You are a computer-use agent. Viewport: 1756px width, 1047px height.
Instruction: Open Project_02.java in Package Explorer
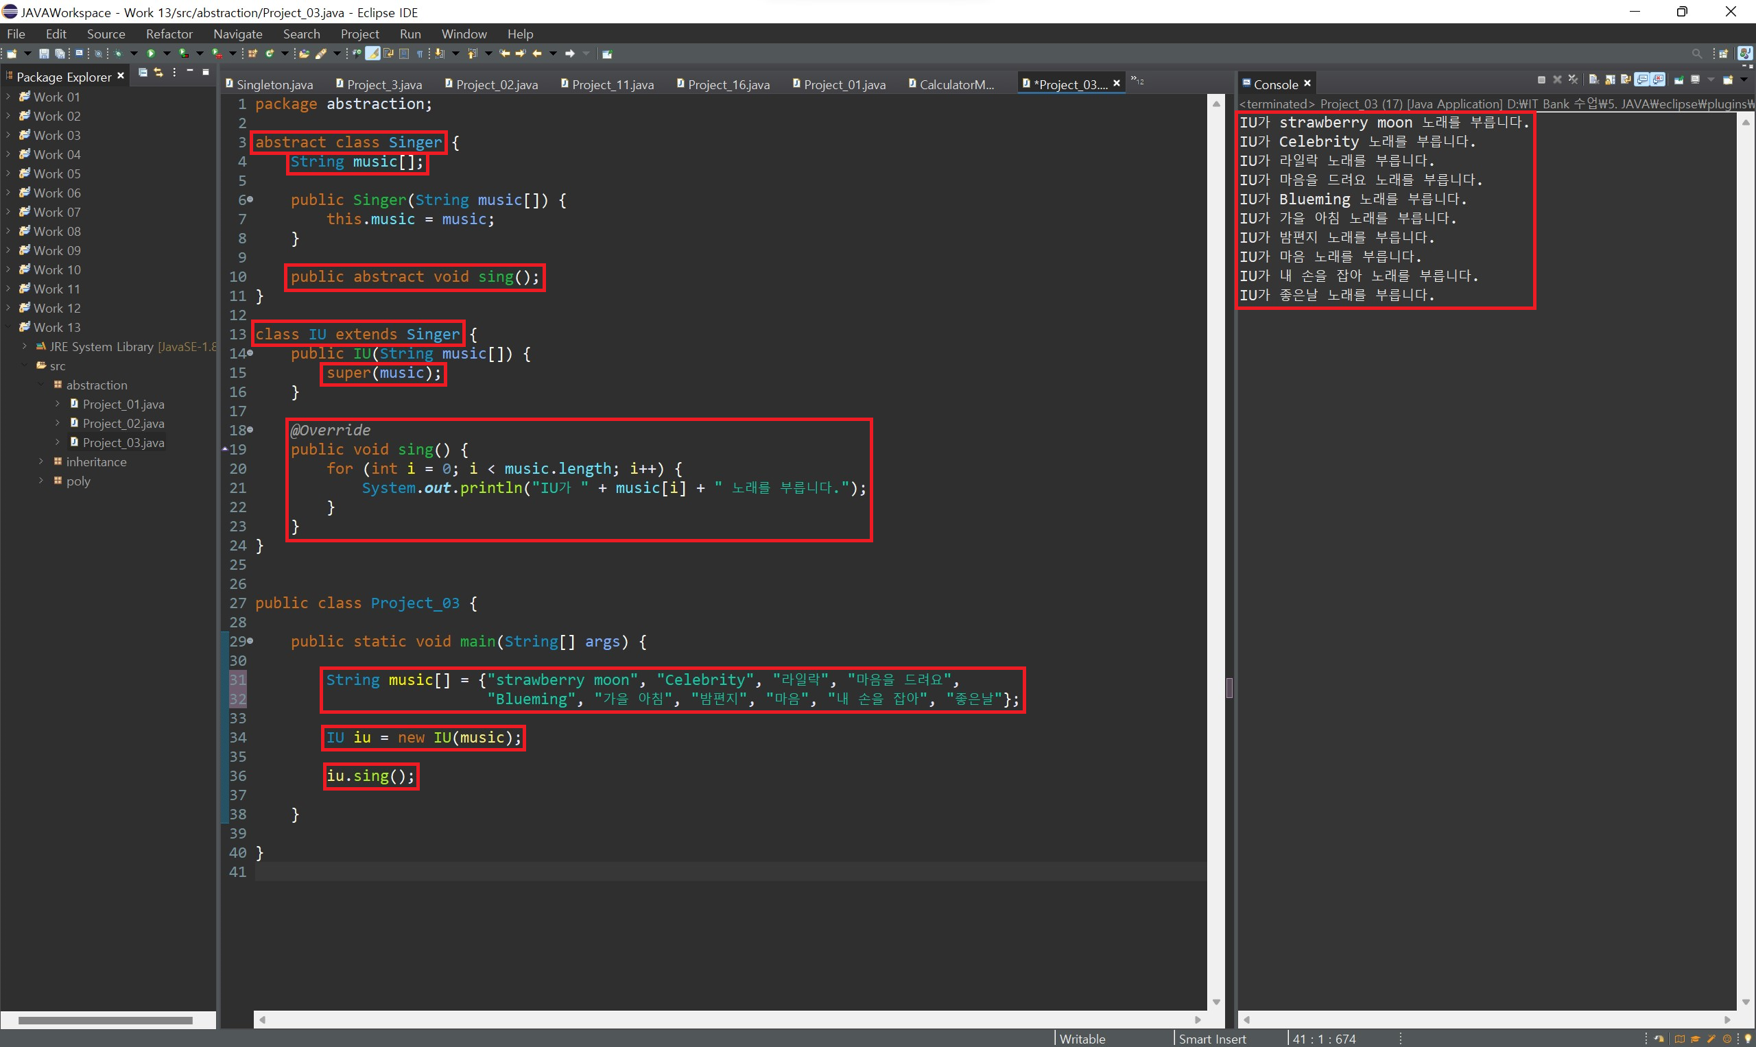click(x=123, y=423)
